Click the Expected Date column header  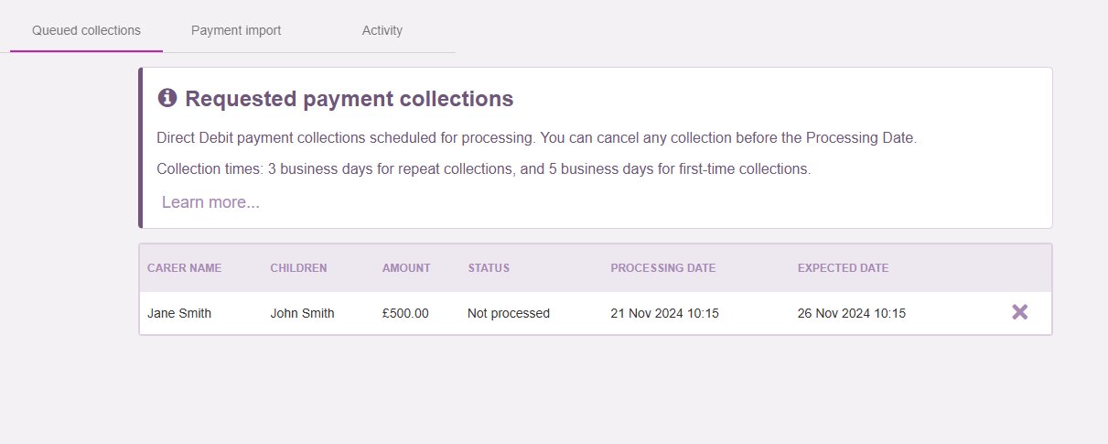tap(843, 268)
